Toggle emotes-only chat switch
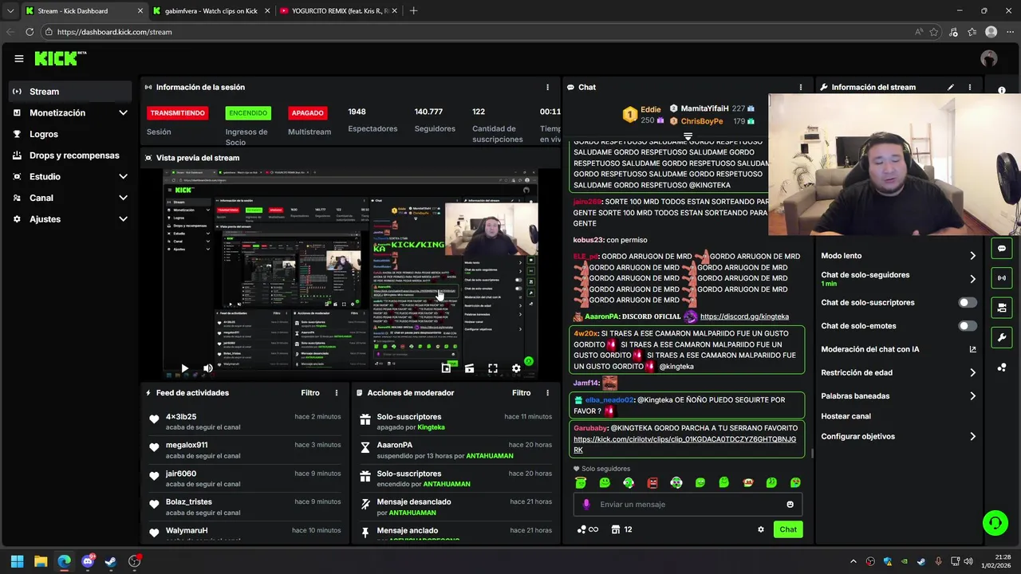Image resolution: width=1021 pixels, height=574 pixels. point(967,326)
